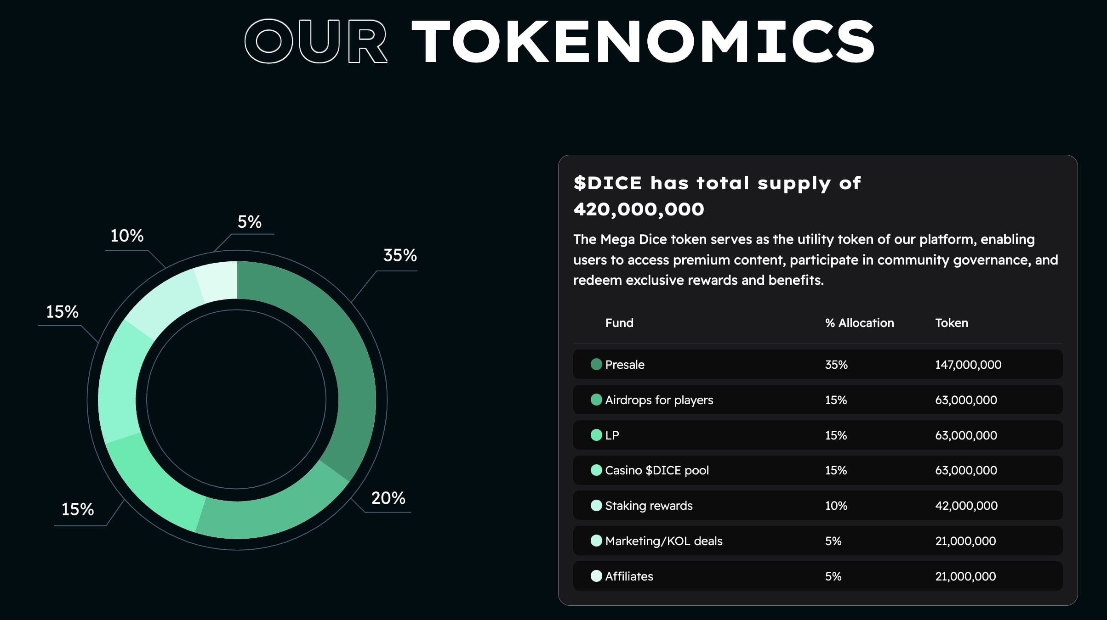Click the Affiliates legend dot icon
This screenshot has height=620, width=1107.
tap(596, 576)
